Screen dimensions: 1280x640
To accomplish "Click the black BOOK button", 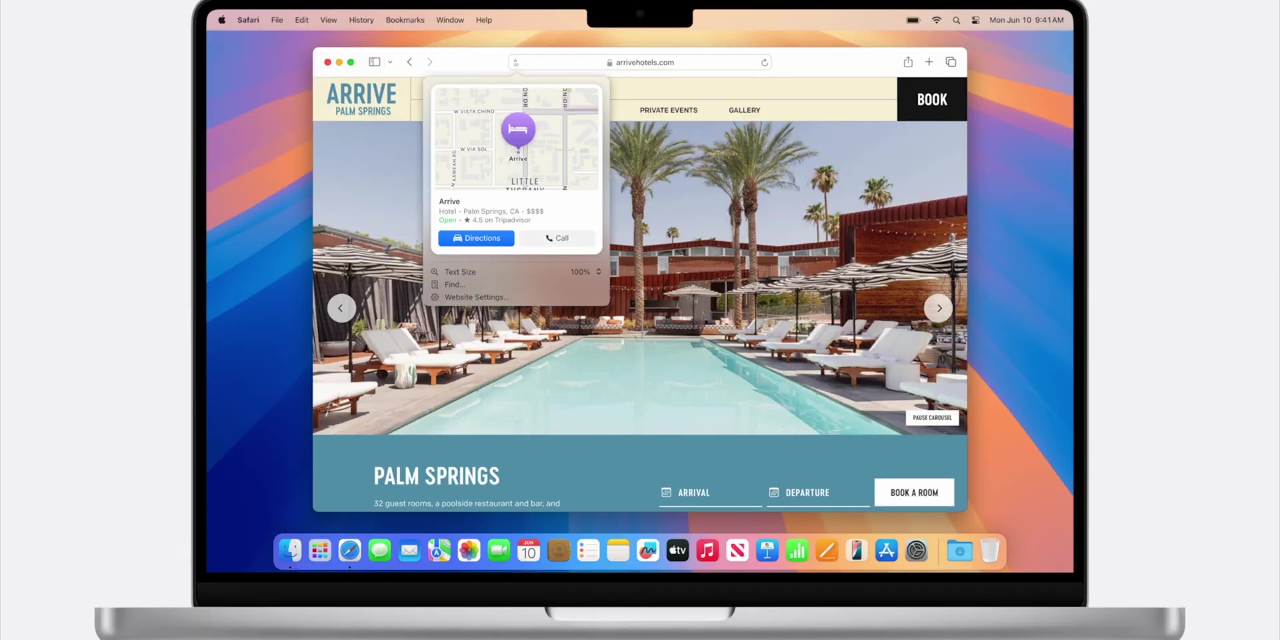I will coord(932,99).
